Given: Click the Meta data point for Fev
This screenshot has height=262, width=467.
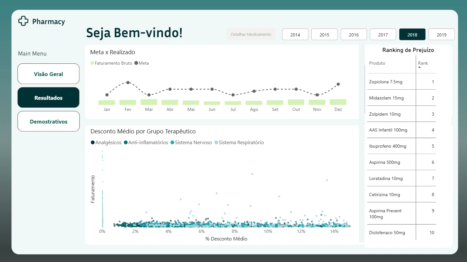Looking at the screenshot, I should tap(128, 82).
